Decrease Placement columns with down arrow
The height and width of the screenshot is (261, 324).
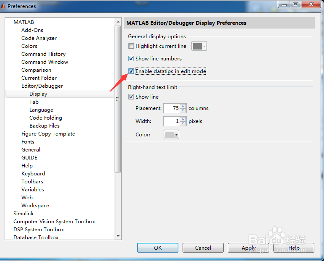point(183,110)
